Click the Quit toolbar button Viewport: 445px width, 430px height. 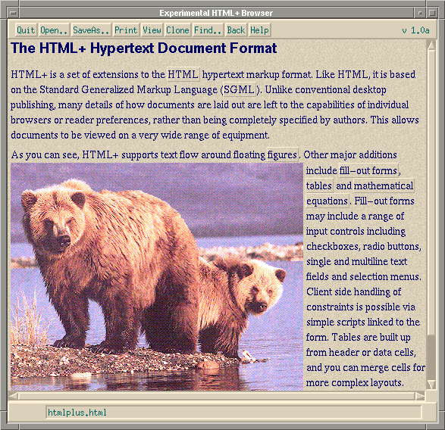pos(26,30)
